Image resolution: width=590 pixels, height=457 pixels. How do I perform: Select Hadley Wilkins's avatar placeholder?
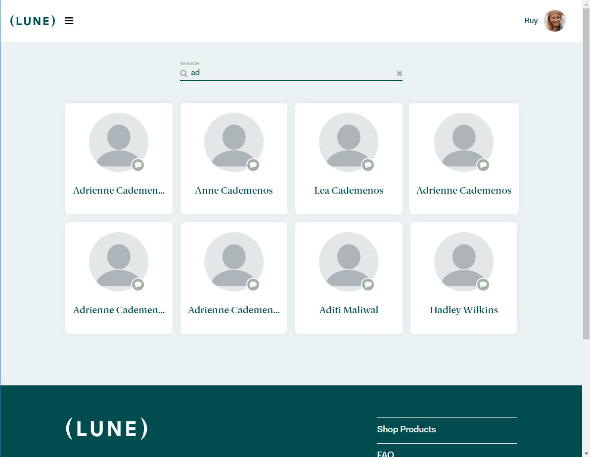click(463, 261)
